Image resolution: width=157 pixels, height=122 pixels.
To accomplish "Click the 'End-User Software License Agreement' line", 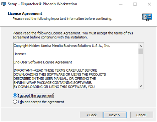I will (43, 62).
